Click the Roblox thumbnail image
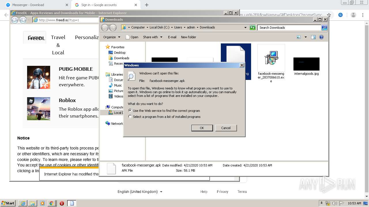This screenshot has width=369, height=207. 39,109
